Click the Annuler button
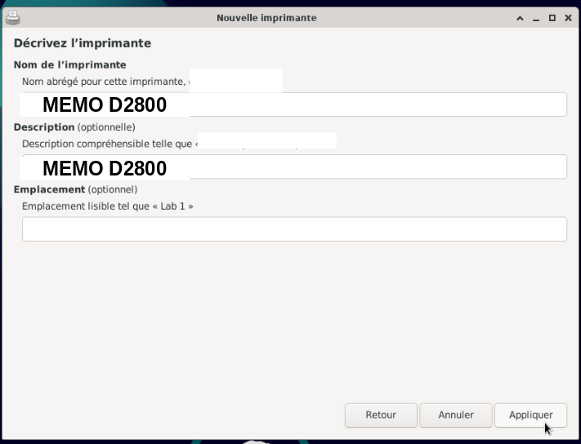581x444 pixels. 456,415
